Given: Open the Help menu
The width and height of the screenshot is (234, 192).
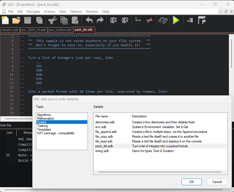Looking at the screenshot, I should point(106,12).
